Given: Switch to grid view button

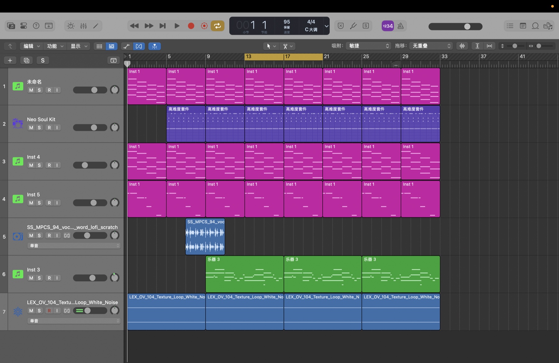Looking at the screenshot, I should coord(99,46).
